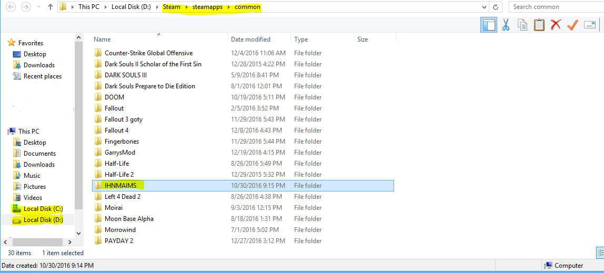Viewport: 604px width, 273px height.
Task: Select Dark Souls Prepare to Die Edition folder
Action: (x=150, y=86)
